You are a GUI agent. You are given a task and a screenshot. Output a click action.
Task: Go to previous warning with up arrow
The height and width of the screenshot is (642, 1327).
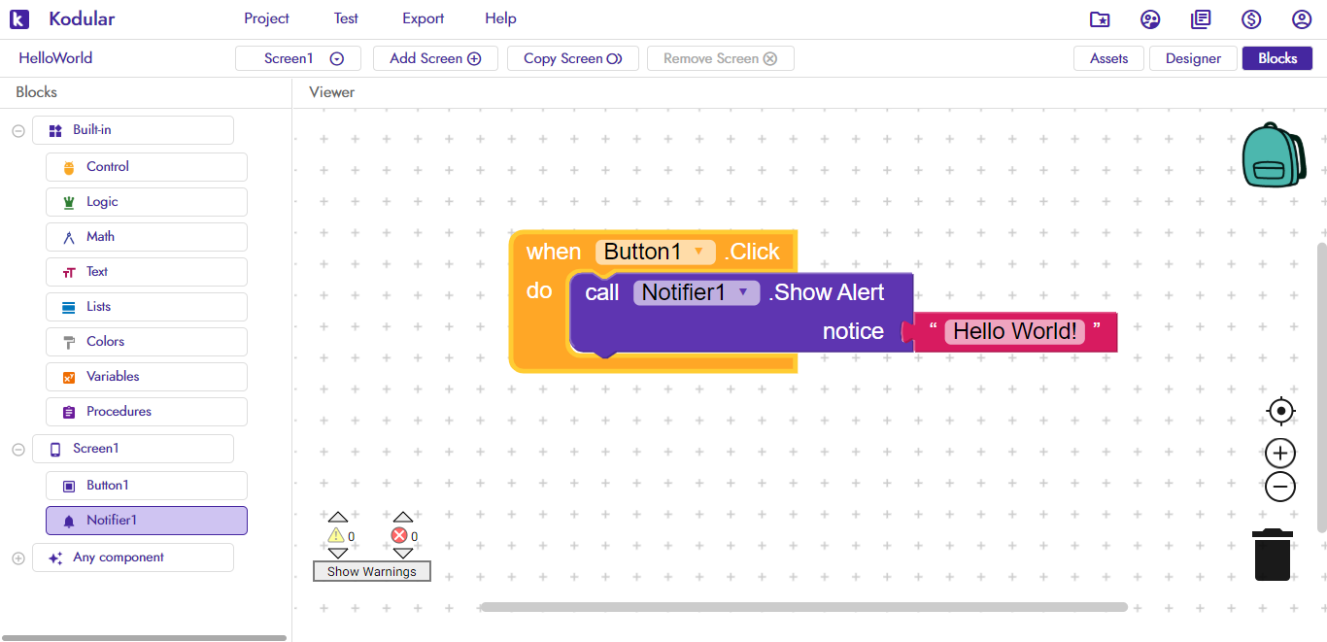[337, 517]
